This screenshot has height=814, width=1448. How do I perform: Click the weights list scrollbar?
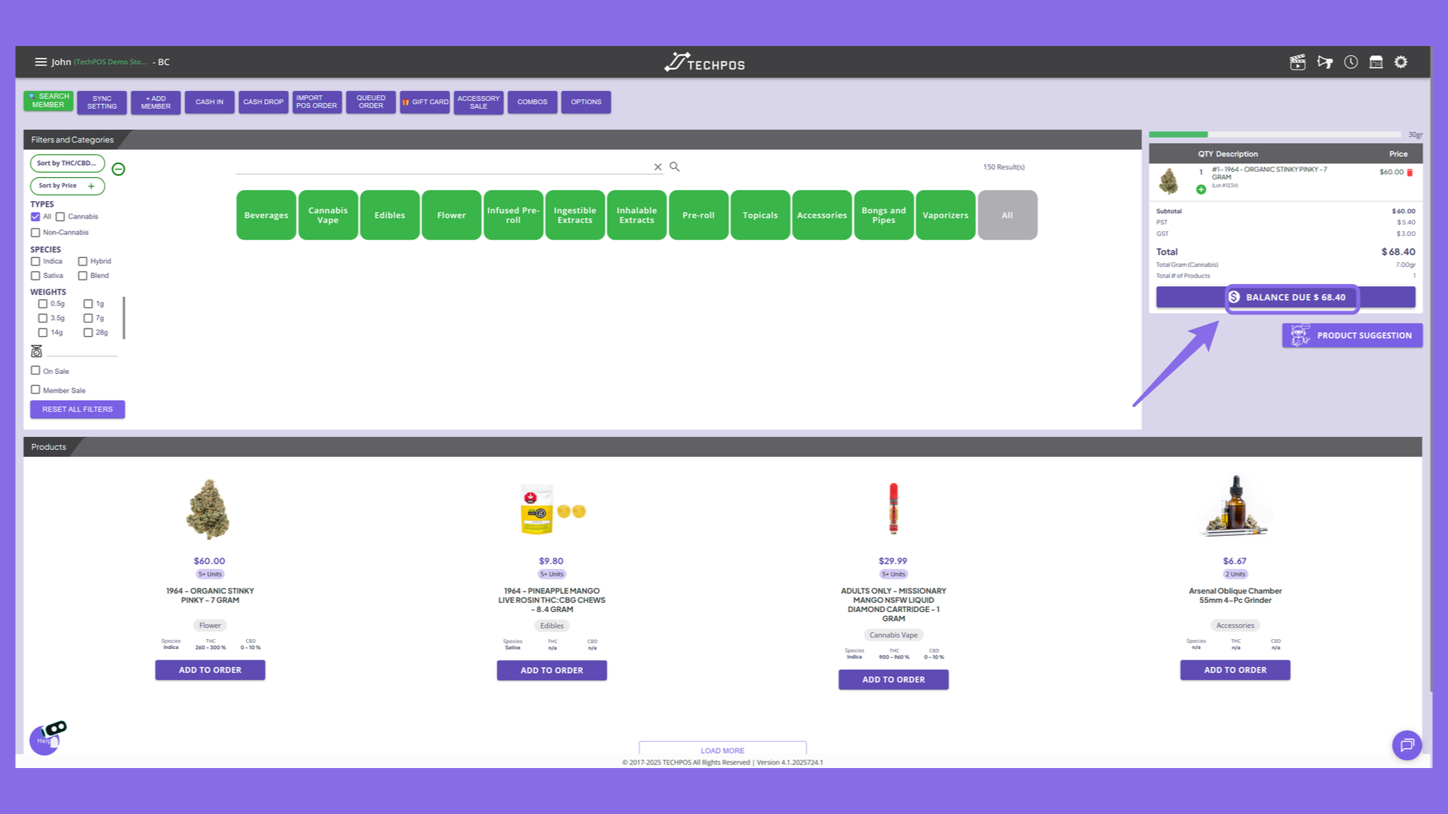click(124, 318)
